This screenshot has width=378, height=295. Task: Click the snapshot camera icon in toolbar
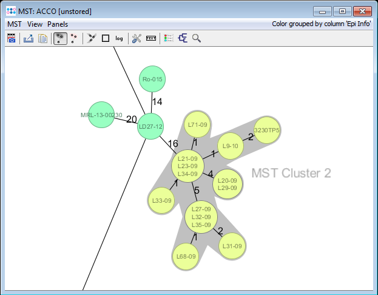click(12, 38)
